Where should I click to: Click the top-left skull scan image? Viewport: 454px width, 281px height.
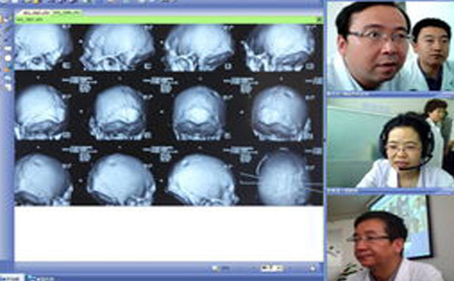[41, 48]
